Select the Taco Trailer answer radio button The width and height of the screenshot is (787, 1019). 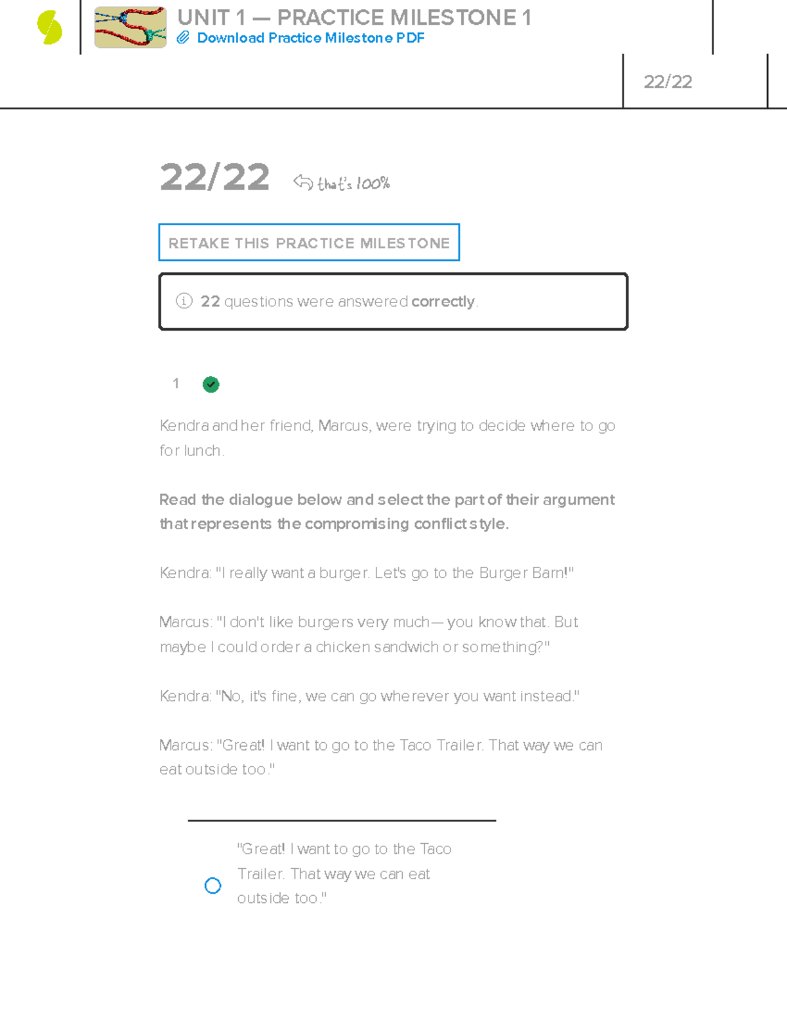[212, 886]
